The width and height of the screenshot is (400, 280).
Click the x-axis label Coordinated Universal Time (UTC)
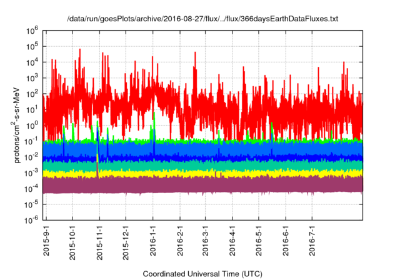[202, 274]
